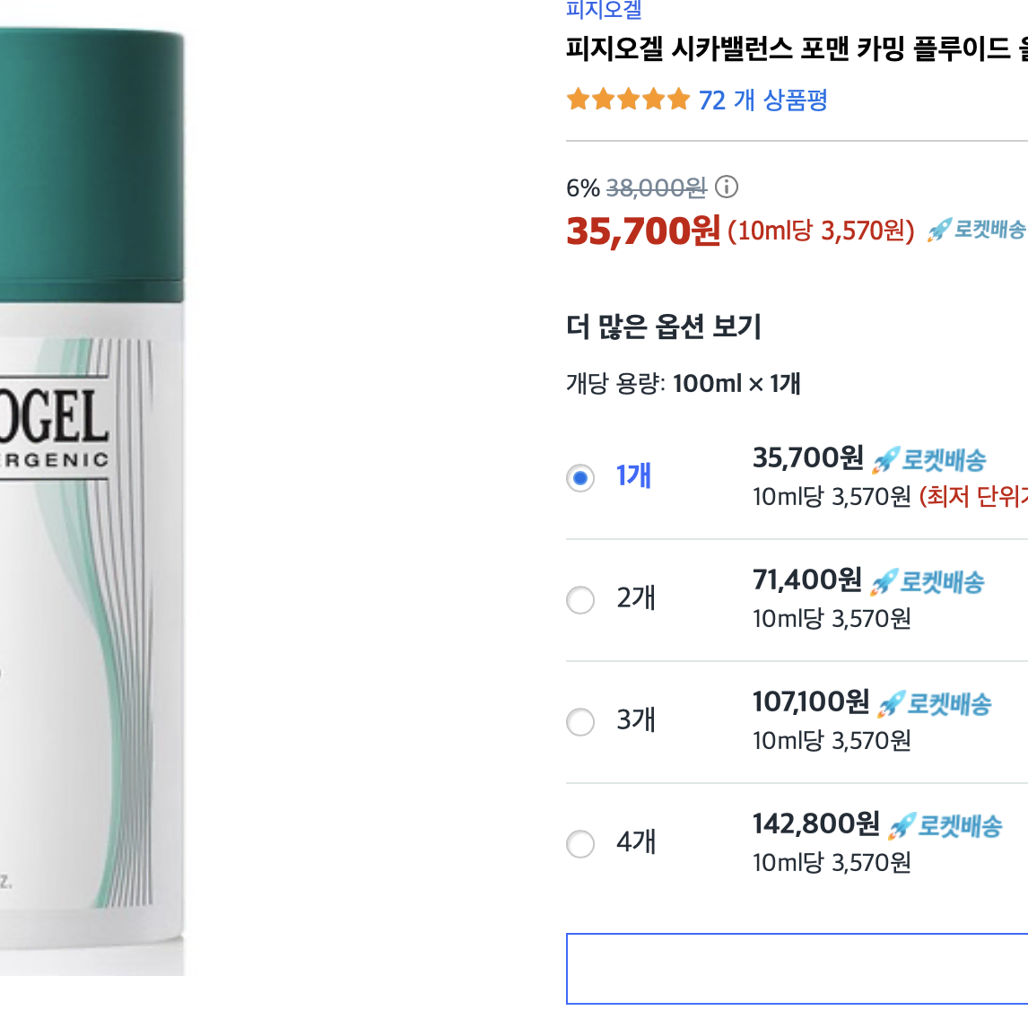Select the 3개 quantity radio button

(580, 722)
